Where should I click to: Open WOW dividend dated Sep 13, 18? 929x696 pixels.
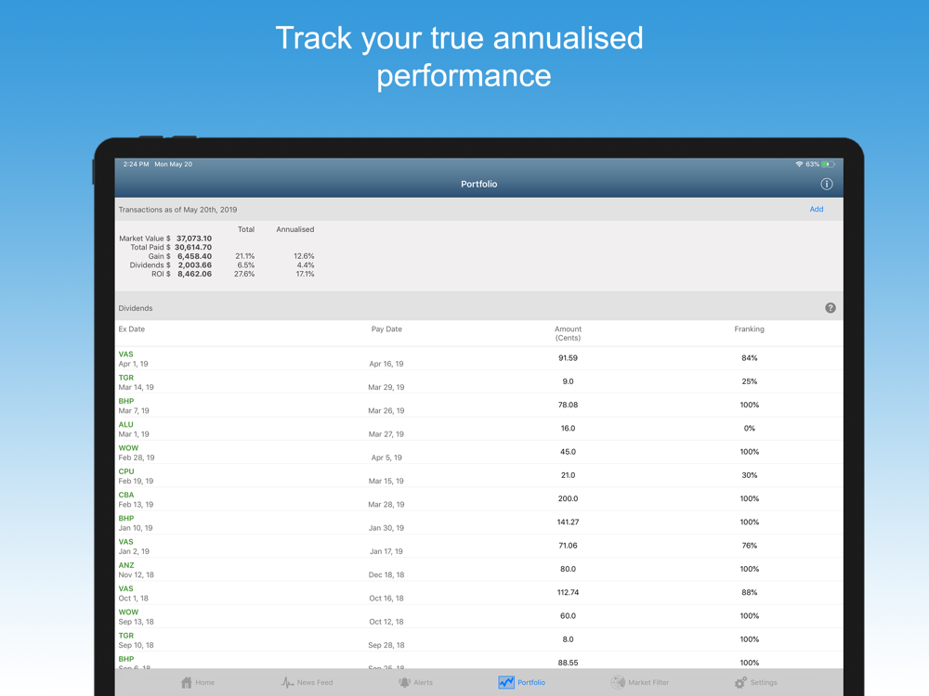[478, 616]
